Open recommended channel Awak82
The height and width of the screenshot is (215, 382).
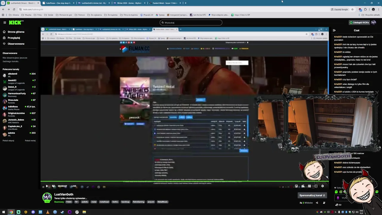click(x=19, y=81)
